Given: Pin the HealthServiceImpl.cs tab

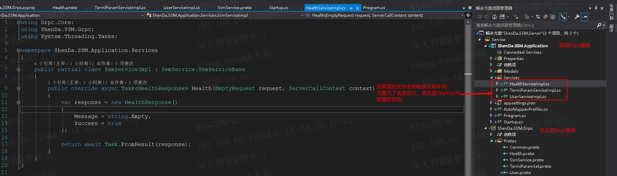Looking at the screenshot, I should [351, 8].
